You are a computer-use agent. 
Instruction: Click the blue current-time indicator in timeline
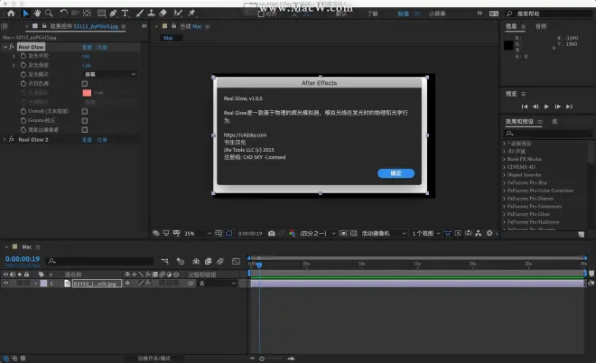click(x=259, y=265)
